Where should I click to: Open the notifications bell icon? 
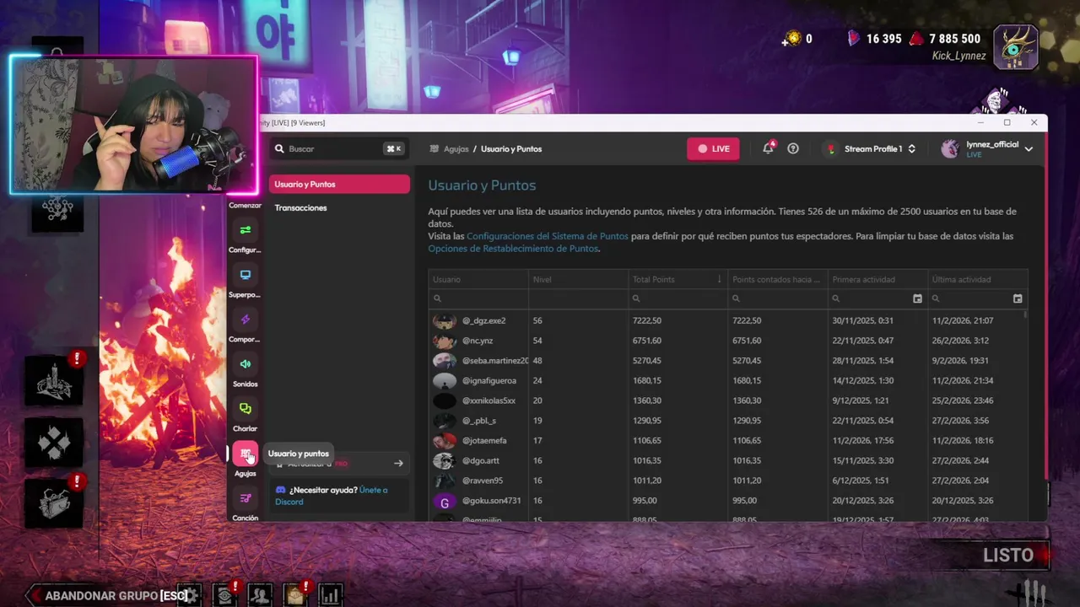pyautogui.click(x=768, y=148)
